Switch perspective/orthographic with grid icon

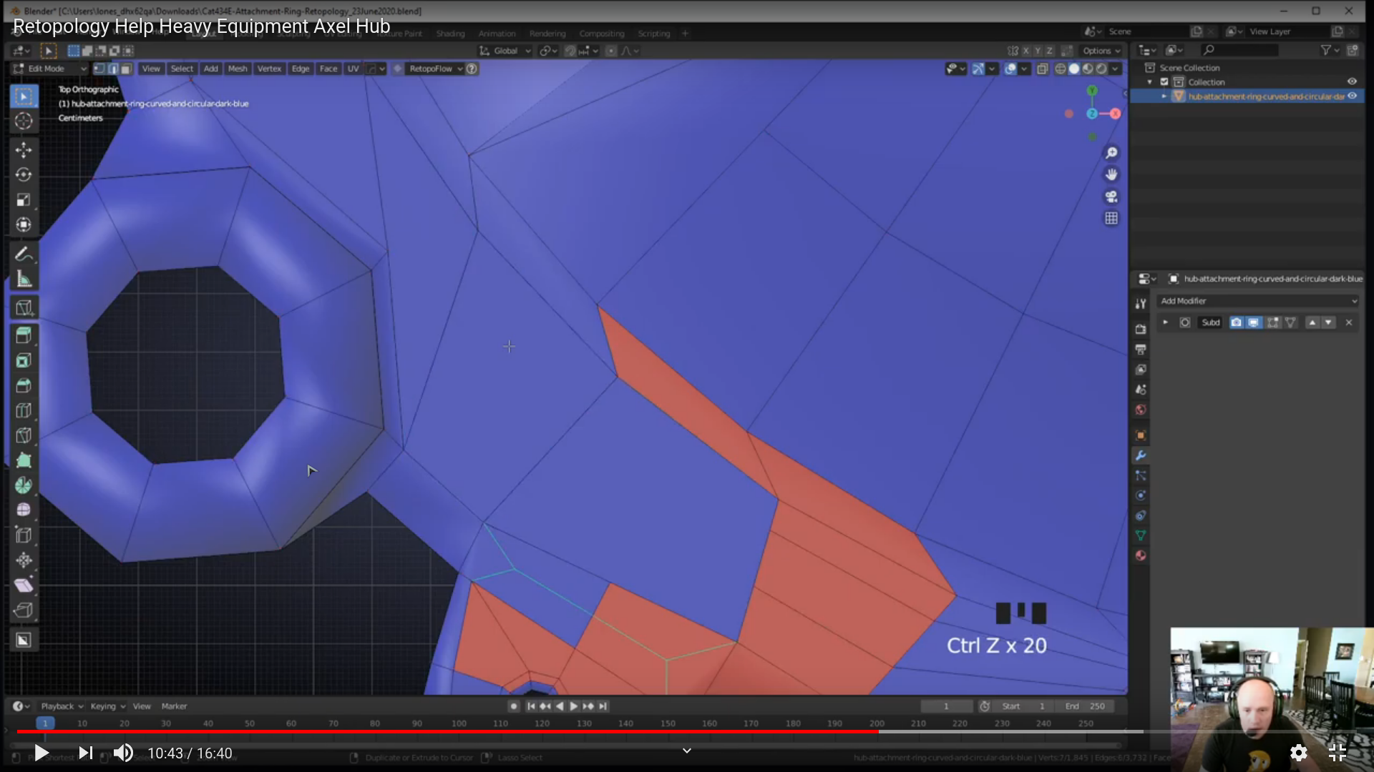click(x=1111, y=218)
